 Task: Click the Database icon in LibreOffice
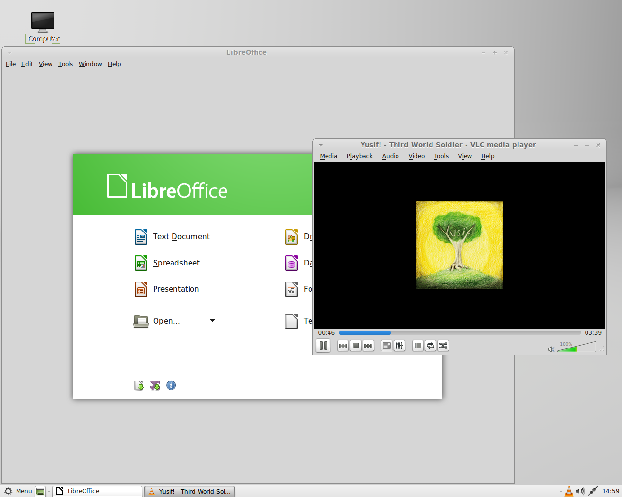tap(292, 263)
